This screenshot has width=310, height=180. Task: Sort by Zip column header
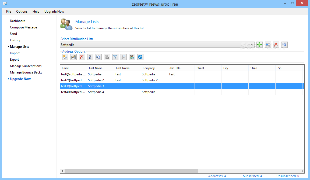[x=289, y=68]
